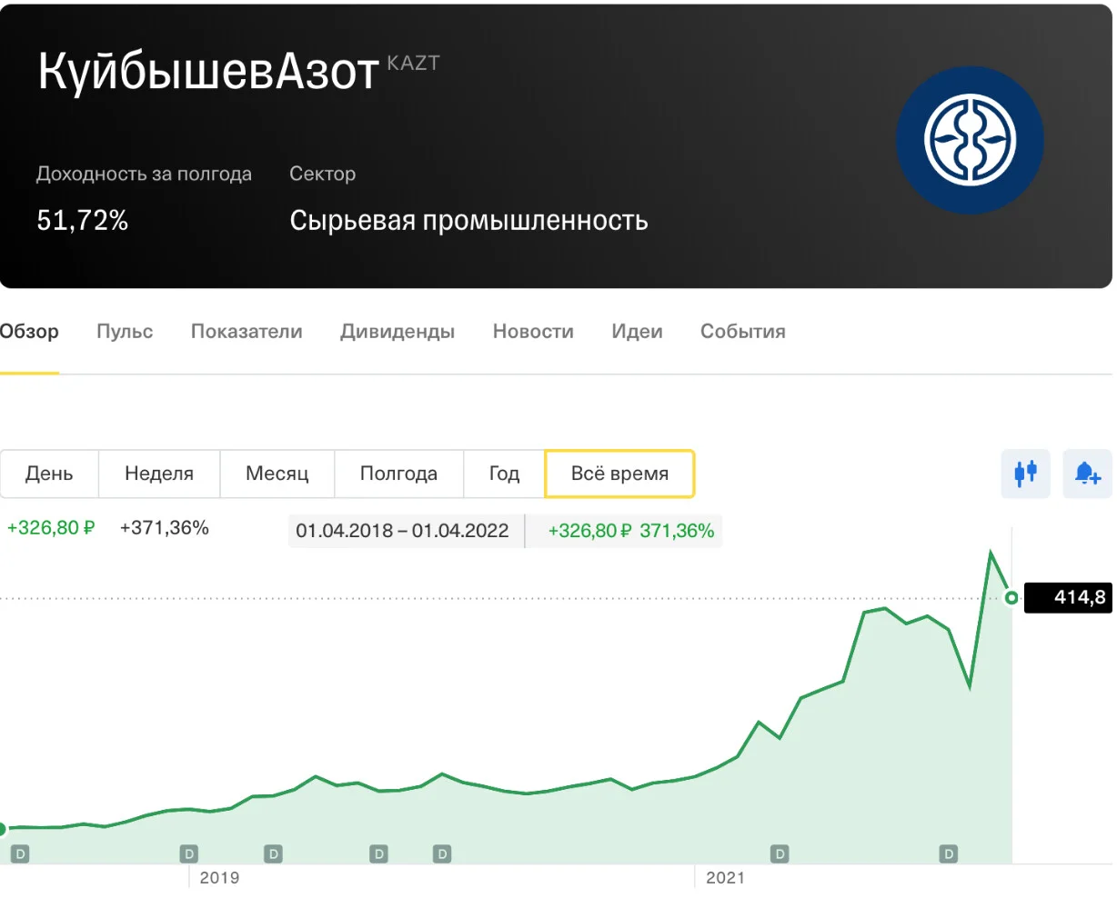
Task: Select the Год chart period
Action: point(504,474)
